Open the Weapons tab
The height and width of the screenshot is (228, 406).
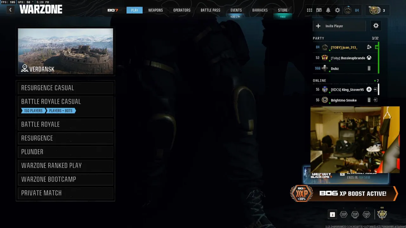[155, 10]
